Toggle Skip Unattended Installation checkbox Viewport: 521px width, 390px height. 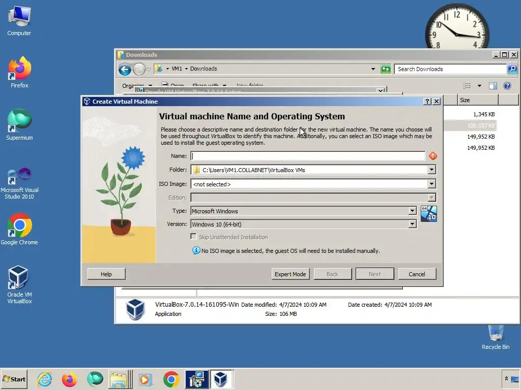pyautogui.click(x=193, y=237)
